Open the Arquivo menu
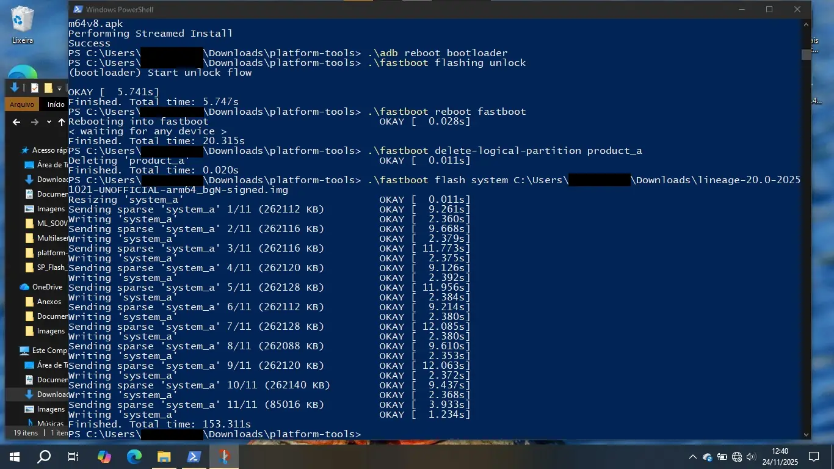 pos(21,104)
